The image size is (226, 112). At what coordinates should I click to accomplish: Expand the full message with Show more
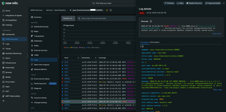[217, 34]
